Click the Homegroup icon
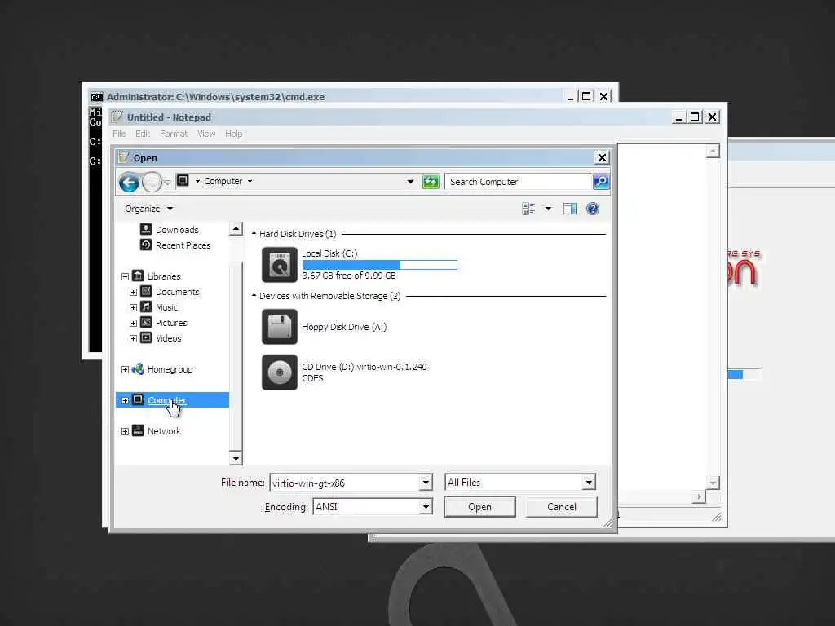Image resolution: width=835 pixels, height=626 pixels. point(138,369)
